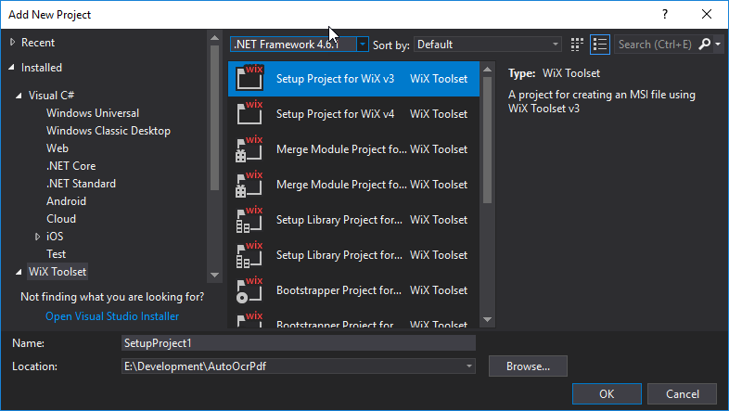Click the Cancel button

click(x=682, y=393)
